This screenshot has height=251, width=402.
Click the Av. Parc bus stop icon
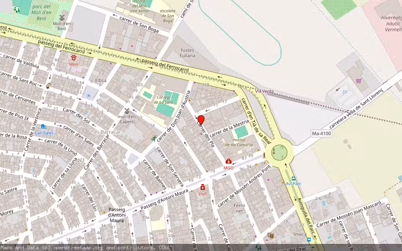[x=294, y=179]
